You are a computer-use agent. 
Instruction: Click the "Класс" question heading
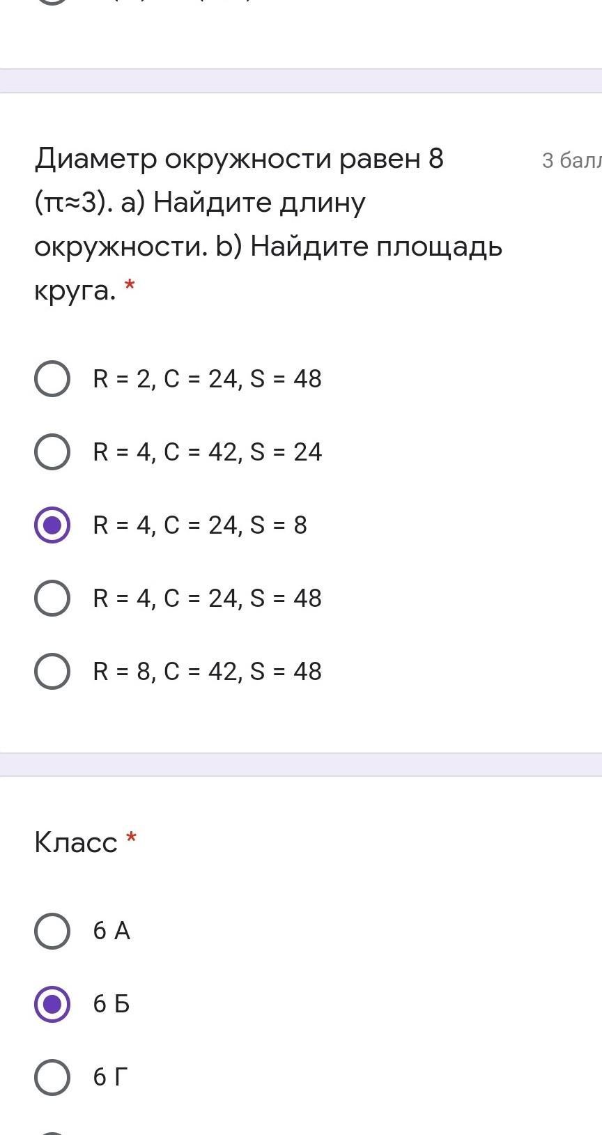(76, 842)
